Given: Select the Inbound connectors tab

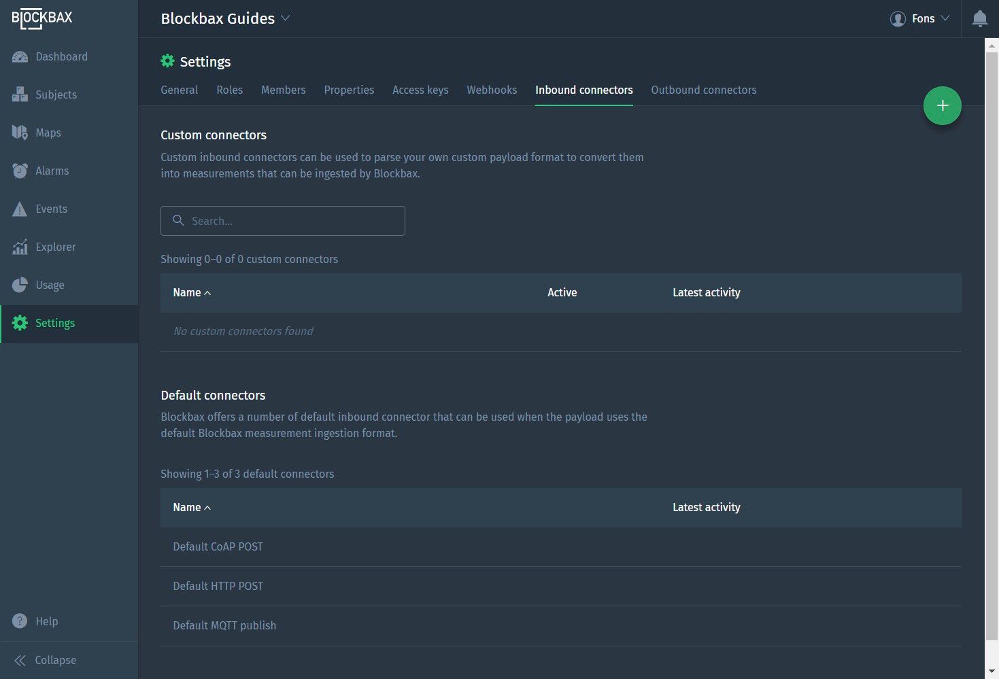Looking at the screenshot, I should [583, 90].
